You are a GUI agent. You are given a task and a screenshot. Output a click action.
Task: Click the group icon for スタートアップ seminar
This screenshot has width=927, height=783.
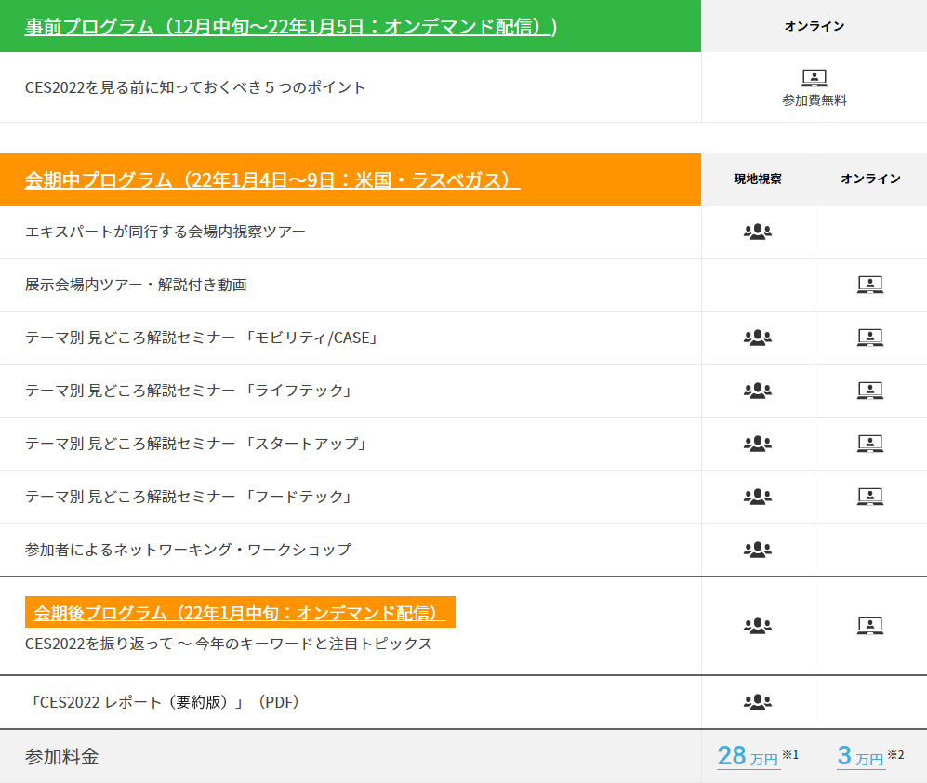(x=758, y=444)
